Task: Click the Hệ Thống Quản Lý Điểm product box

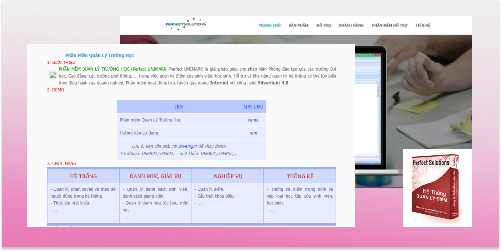Action: (437, 189)
